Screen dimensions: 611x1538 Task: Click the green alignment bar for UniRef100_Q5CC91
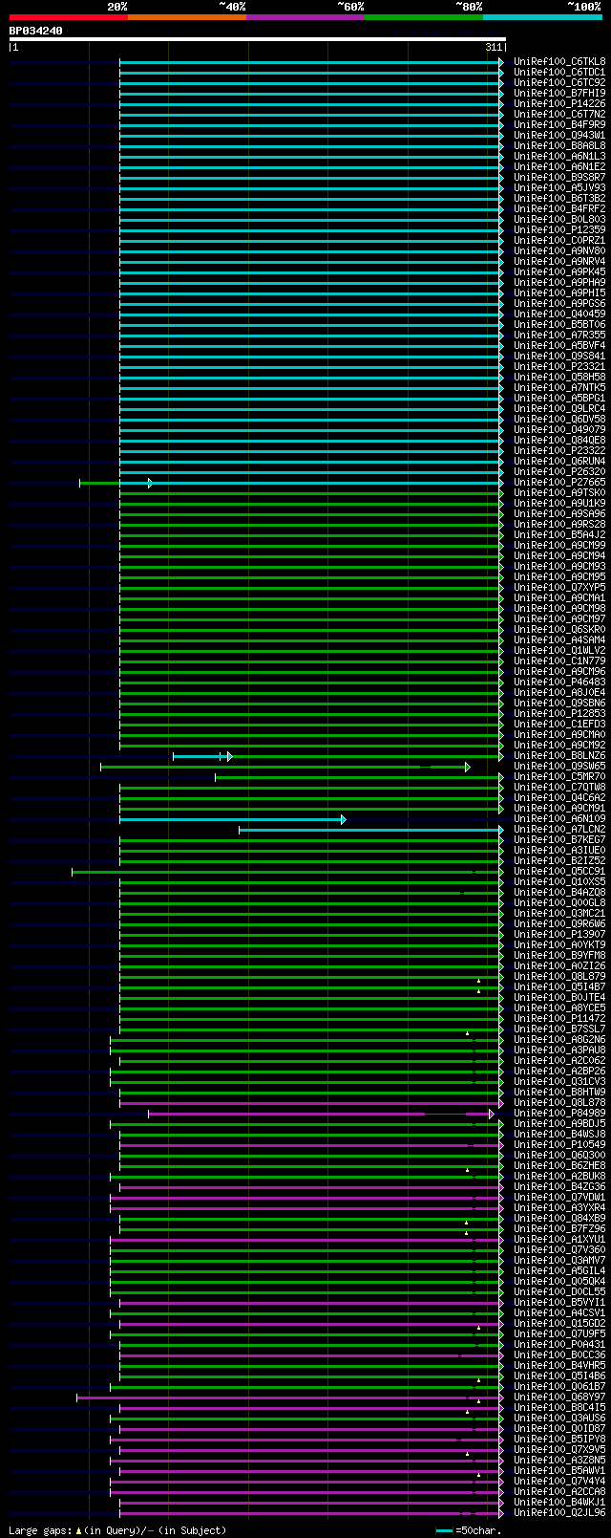(286, 872)
